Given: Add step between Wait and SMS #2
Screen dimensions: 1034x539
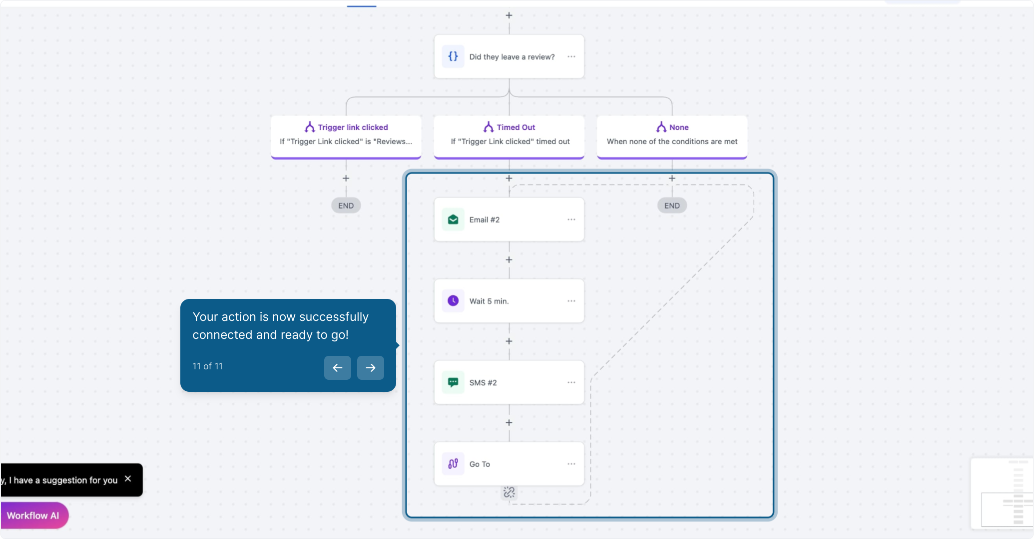Looking at the screenshot, I should 509,341.
